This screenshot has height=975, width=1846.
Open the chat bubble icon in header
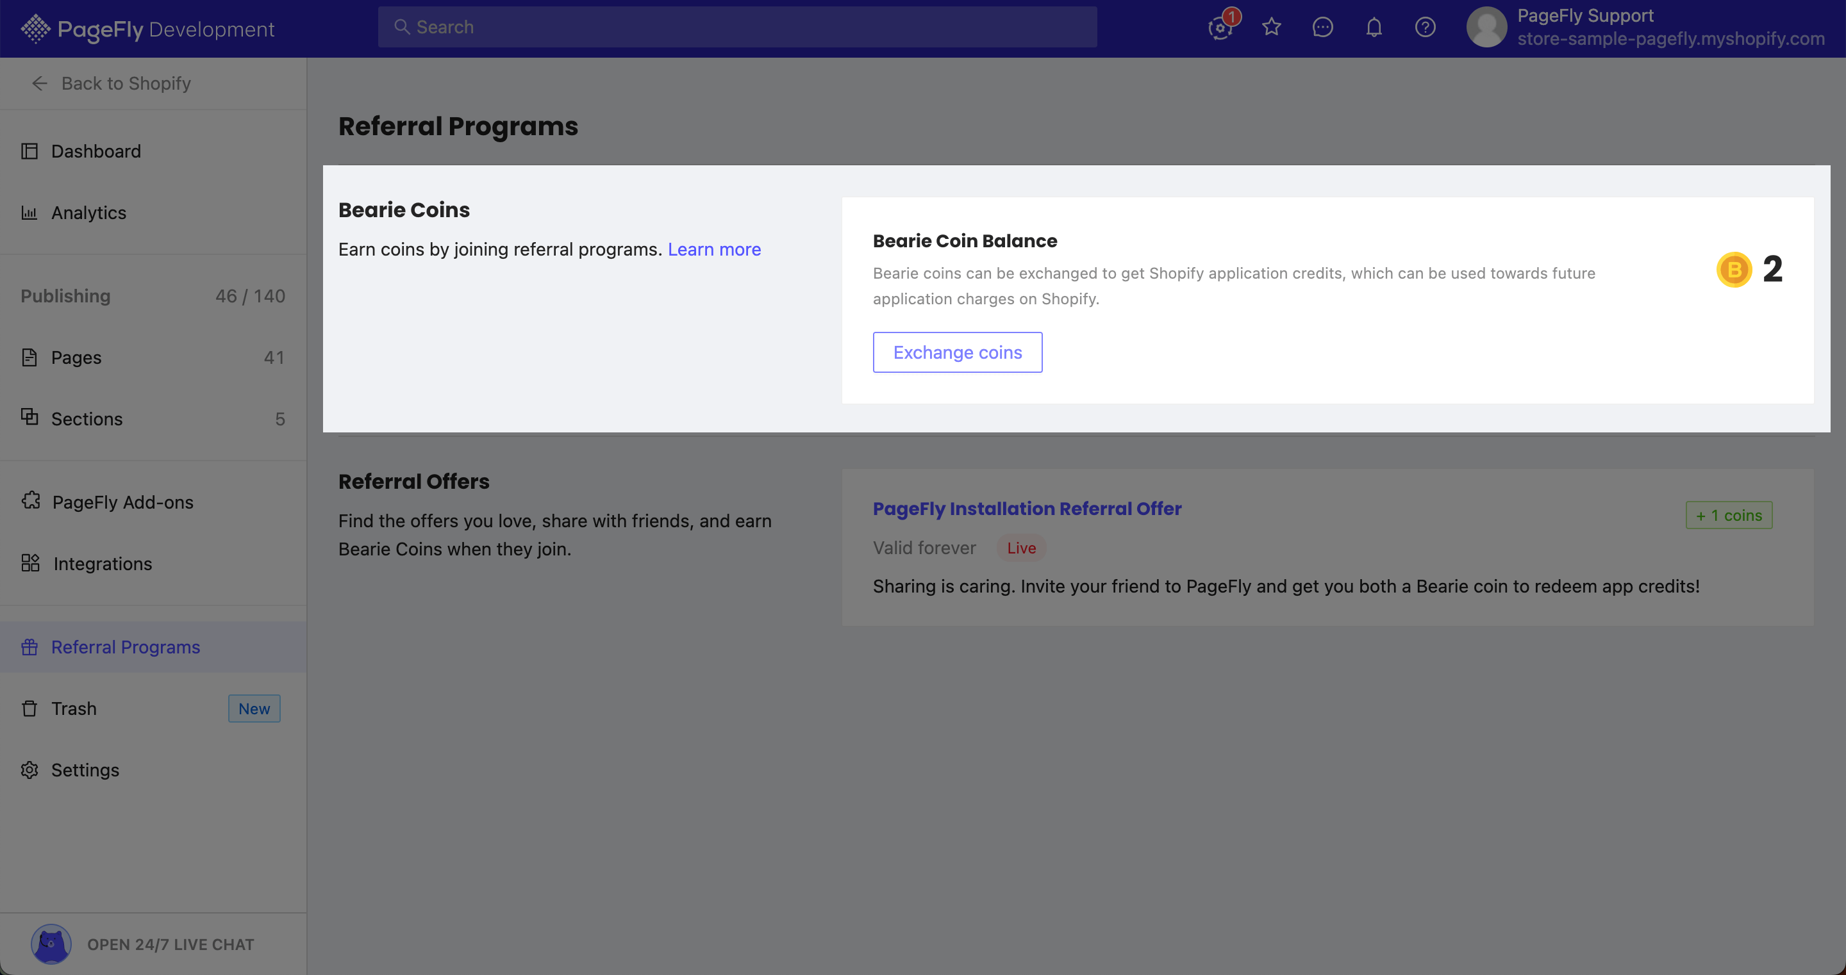[x=1322, y=27]
